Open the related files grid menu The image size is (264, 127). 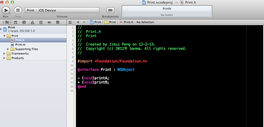(x=70, y=22)
